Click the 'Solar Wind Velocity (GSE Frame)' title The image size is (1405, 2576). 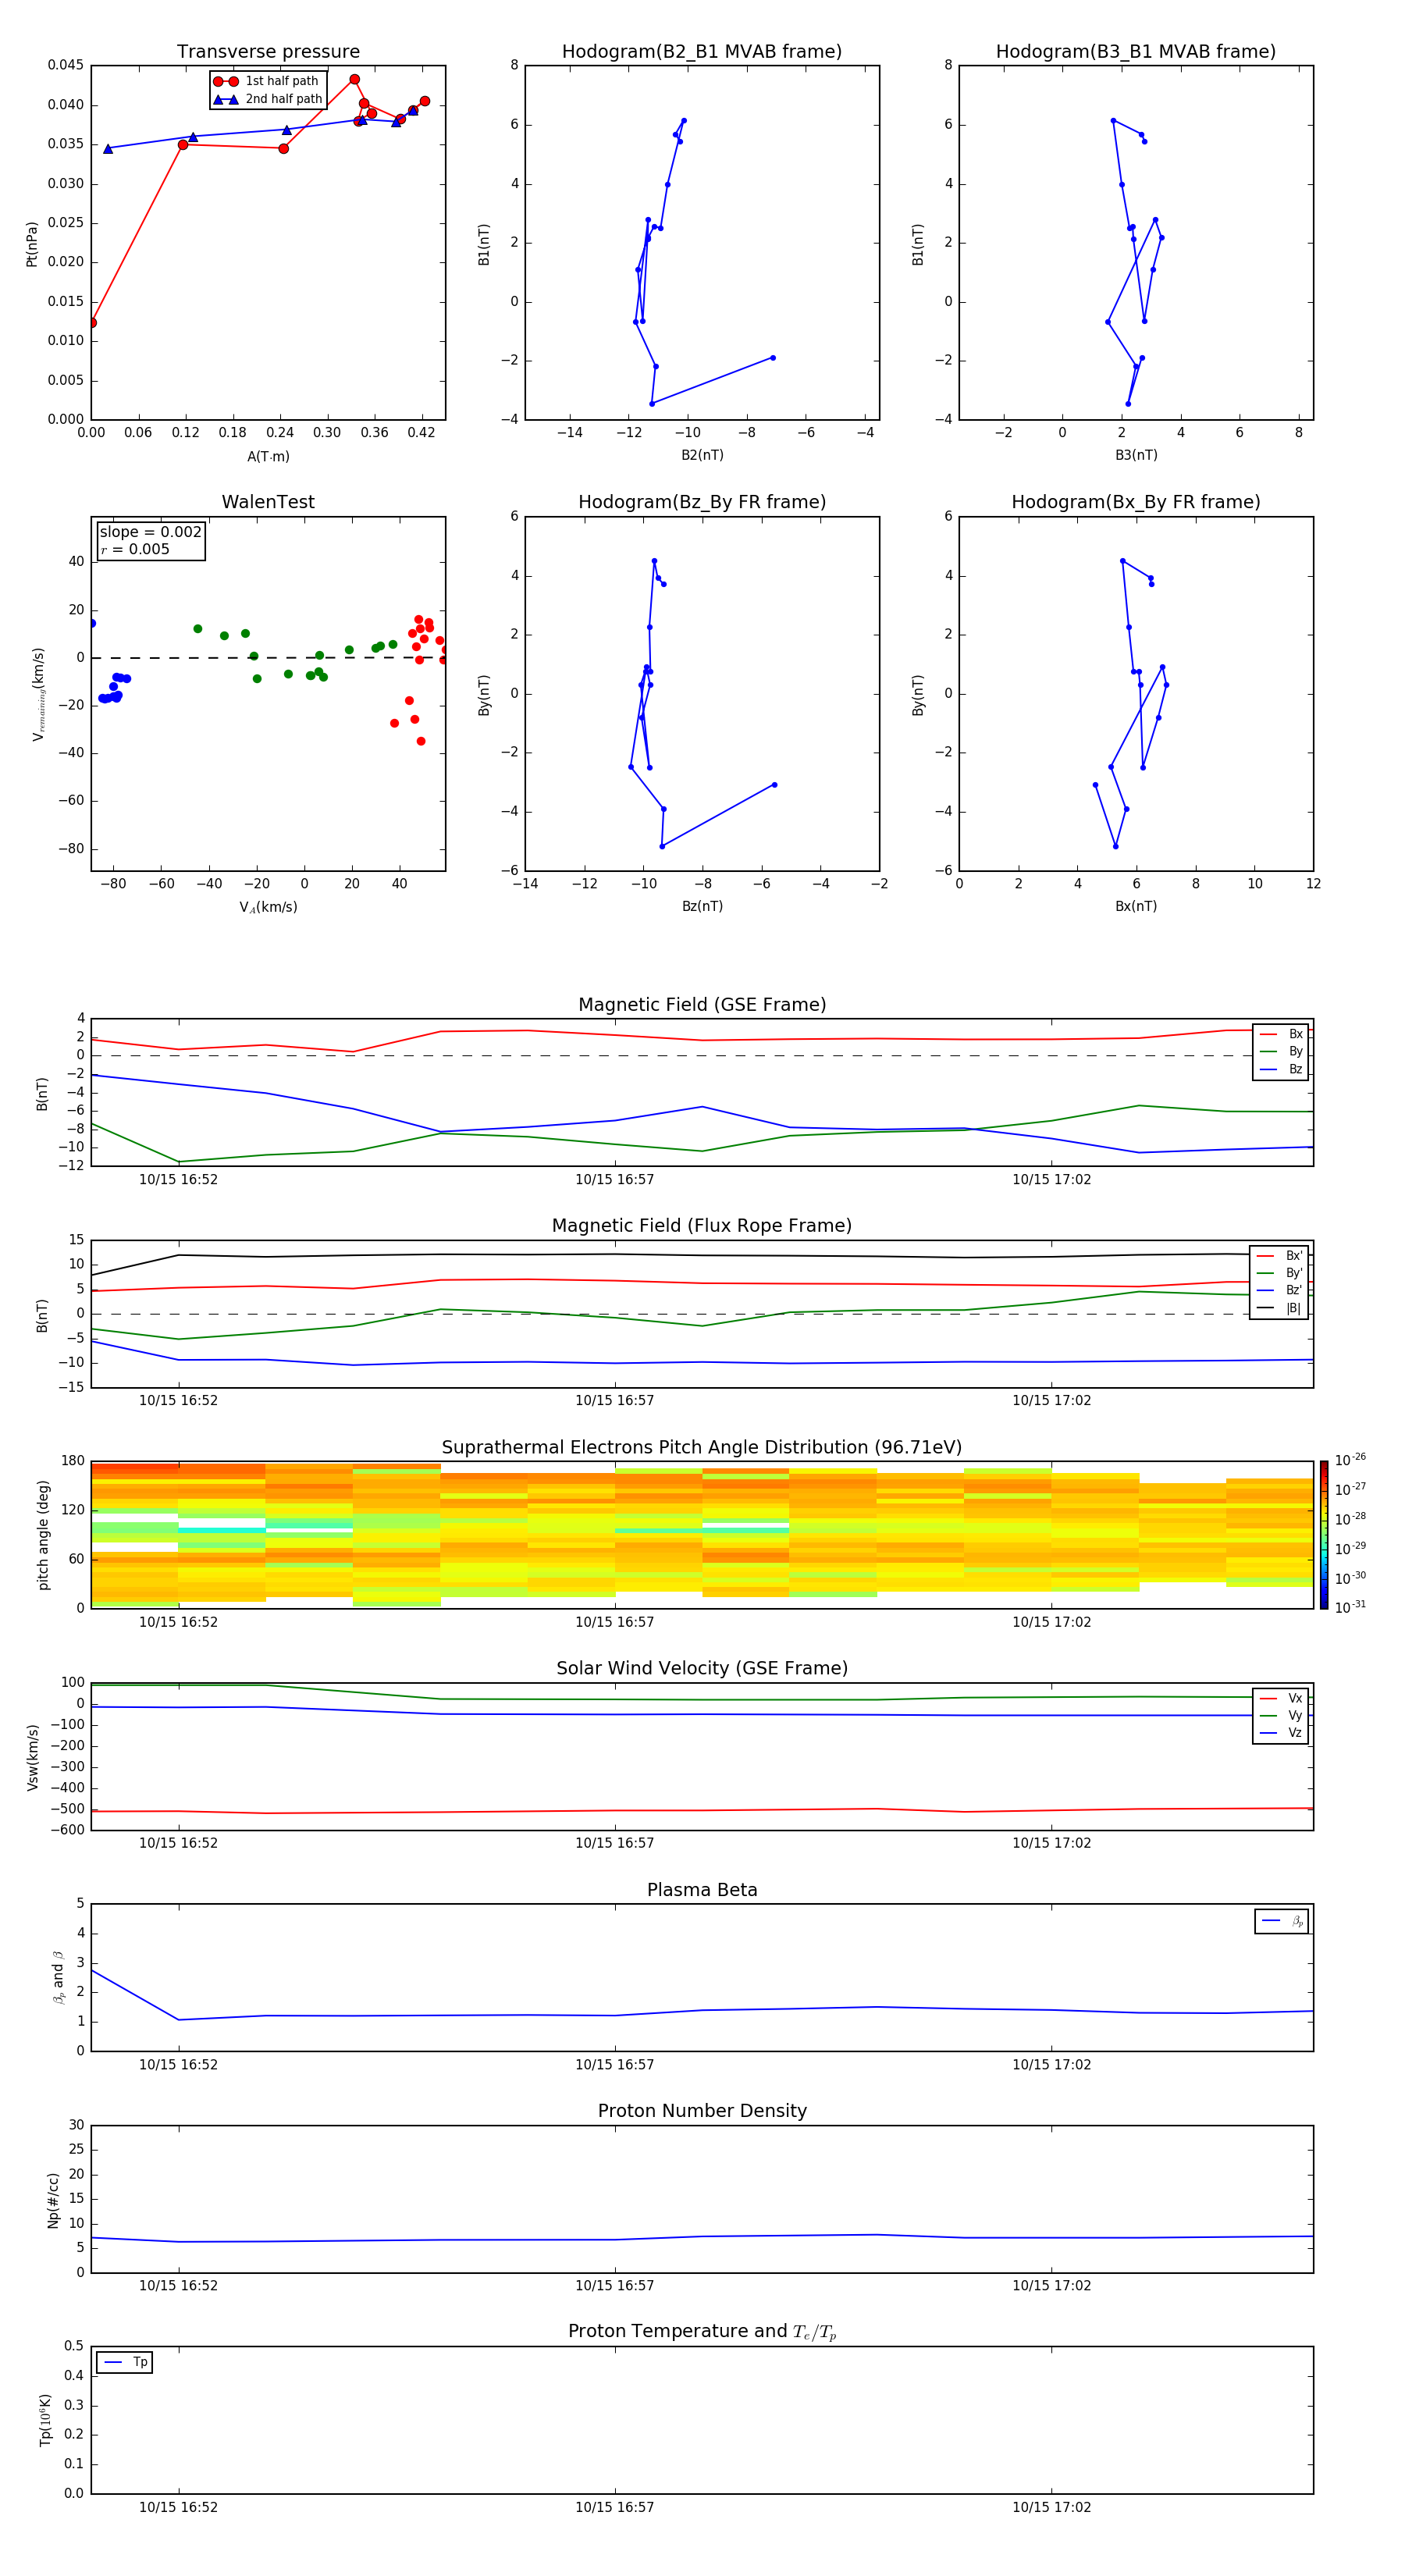pyautogui.click(x=702, y=1669)
